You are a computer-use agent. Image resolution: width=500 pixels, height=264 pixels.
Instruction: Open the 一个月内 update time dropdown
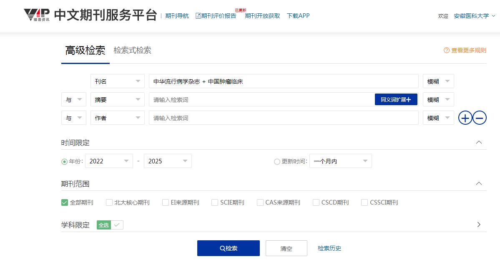340,161
